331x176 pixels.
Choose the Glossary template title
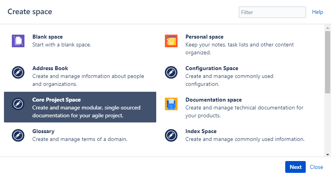click(43, 132)
